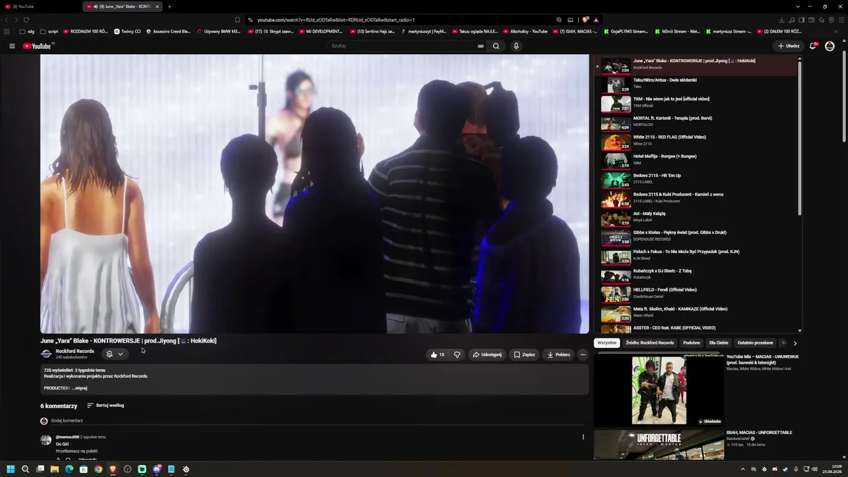
Task: Click the video player to pause playback
Action: click(x=315, y=193)
